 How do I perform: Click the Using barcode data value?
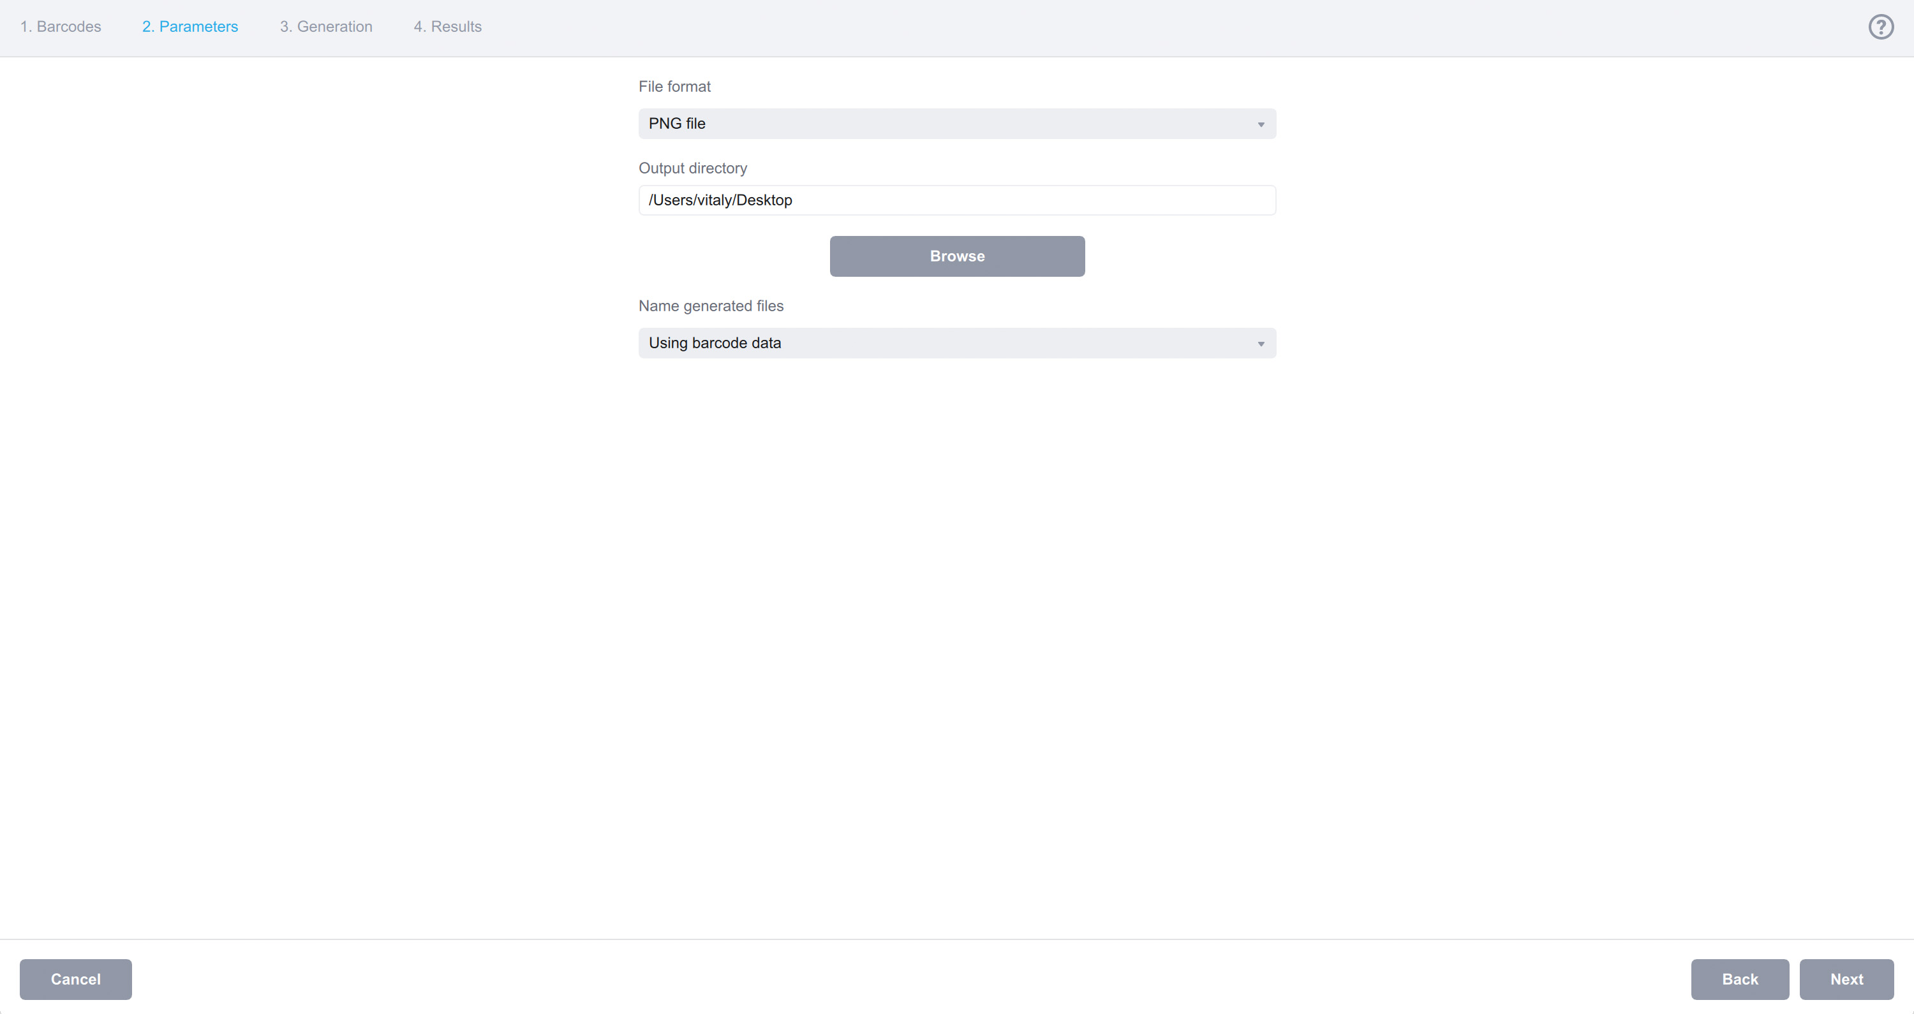click(715, 342)
